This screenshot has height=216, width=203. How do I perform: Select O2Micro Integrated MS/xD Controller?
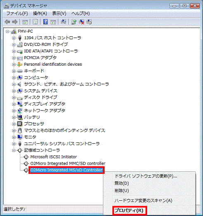[x=67, y=170]
